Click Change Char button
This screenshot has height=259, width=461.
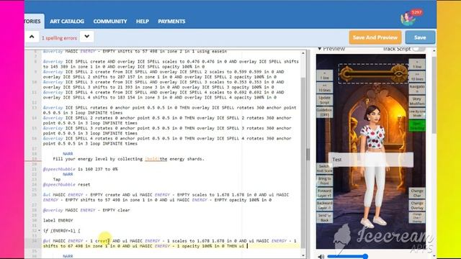pyautogui.click(x=417, y=193)
